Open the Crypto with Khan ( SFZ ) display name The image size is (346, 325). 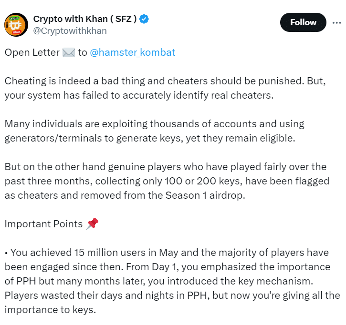85,19
